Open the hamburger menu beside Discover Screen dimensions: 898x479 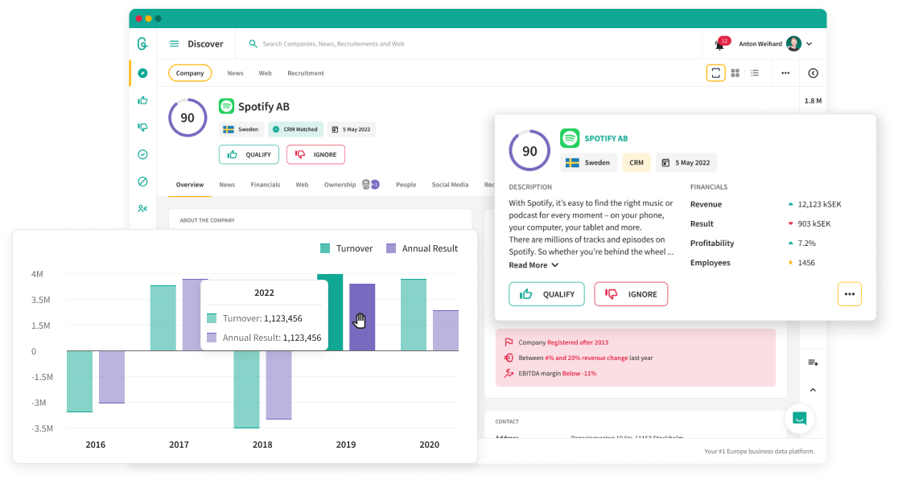(x=174, y=43)
